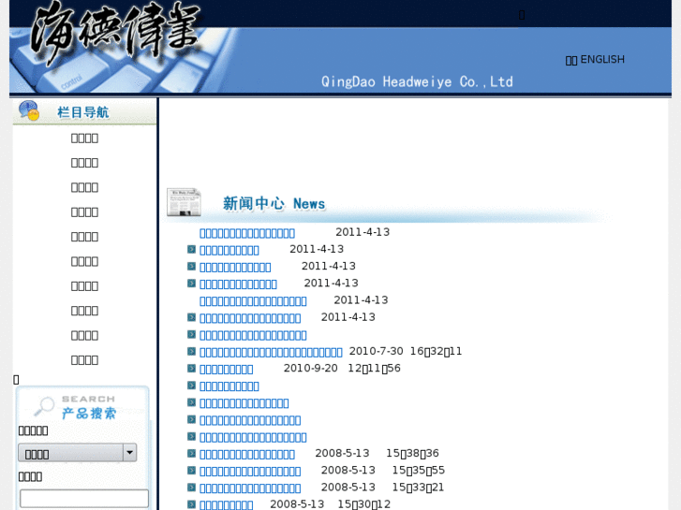Open news link dated 2008-5-13 15:33:21
This screenshot has width=681, height=510.
[x=250, y=488]
